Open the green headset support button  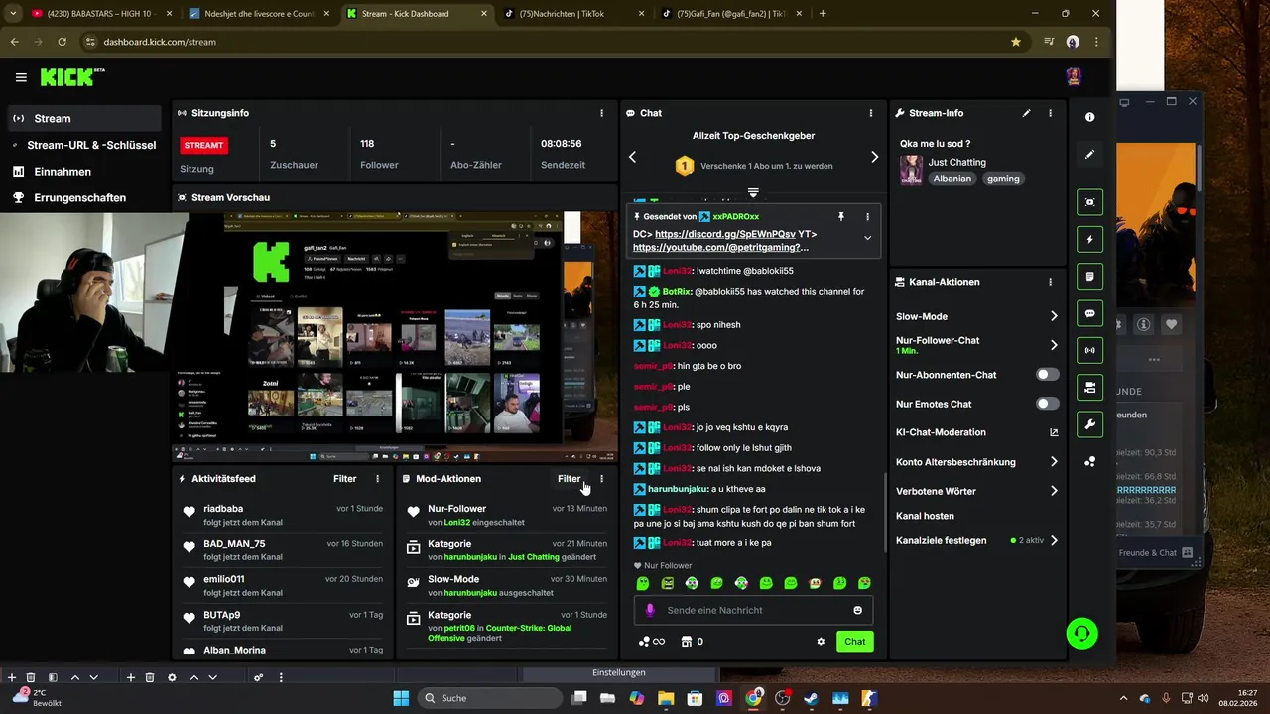coord(1081,633)
